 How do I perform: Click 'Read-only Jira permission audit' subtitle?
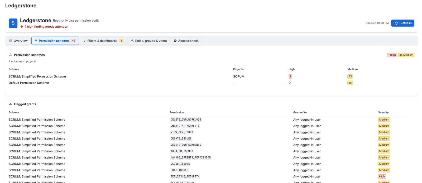coord(76,21)
